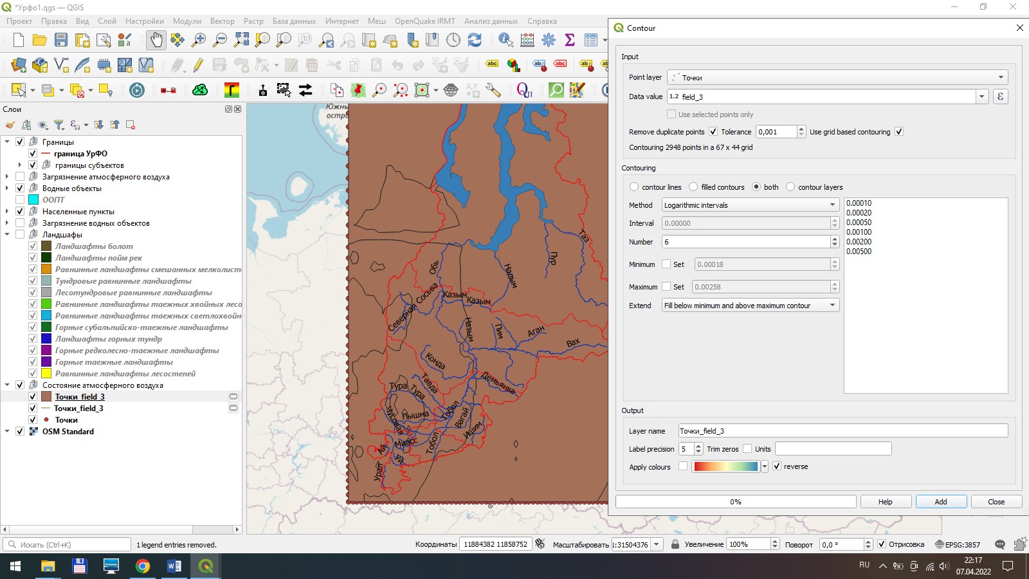Open the Point layer Точки dropdown
This screenshot has height=579, width=1029.
pyautogui.click(x=837, y=77)
